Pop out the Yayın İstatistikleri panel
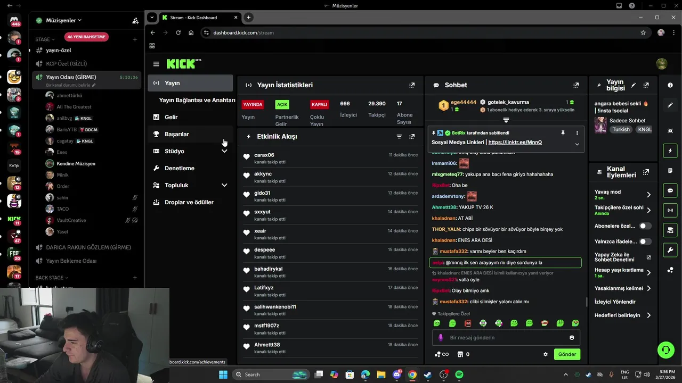Viewport: 682px width, 383px height. point(412,85)
